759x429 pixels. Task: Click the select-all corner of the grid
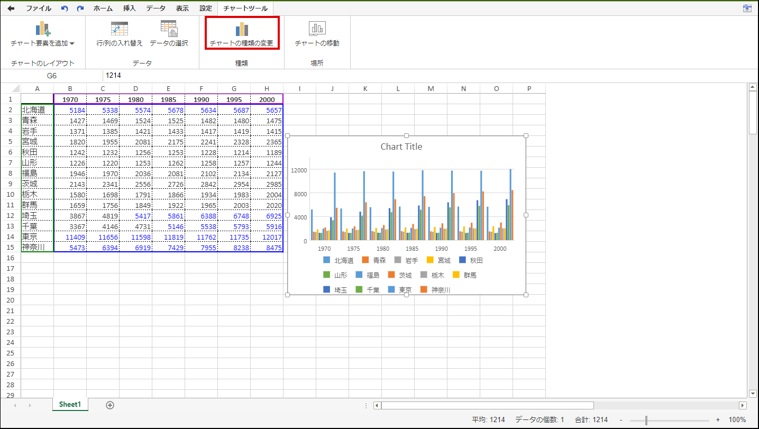11,88
